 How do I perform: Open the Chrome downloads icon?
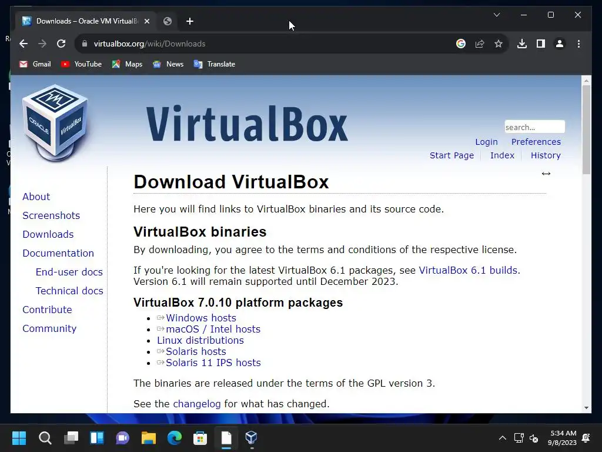pyautogui.click(x=522, y=44)
